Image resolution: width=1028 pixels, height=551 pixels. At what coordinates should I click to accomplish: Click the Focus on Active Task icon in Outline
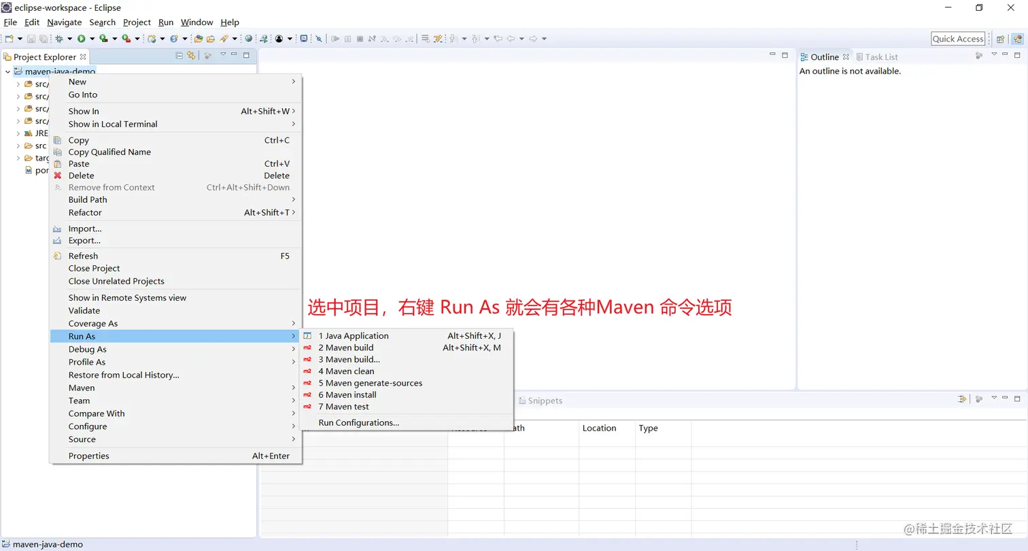click(x=979, y=56)
